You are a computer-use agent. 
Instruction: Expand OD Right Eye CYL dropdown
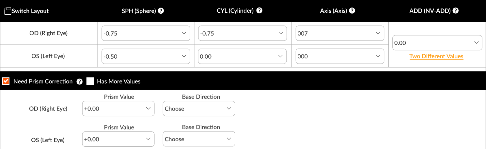coord(243,33)
